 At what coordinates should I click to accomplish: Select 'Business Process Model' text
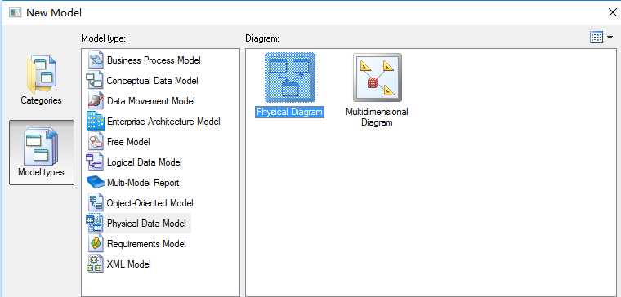coord(154,60)
